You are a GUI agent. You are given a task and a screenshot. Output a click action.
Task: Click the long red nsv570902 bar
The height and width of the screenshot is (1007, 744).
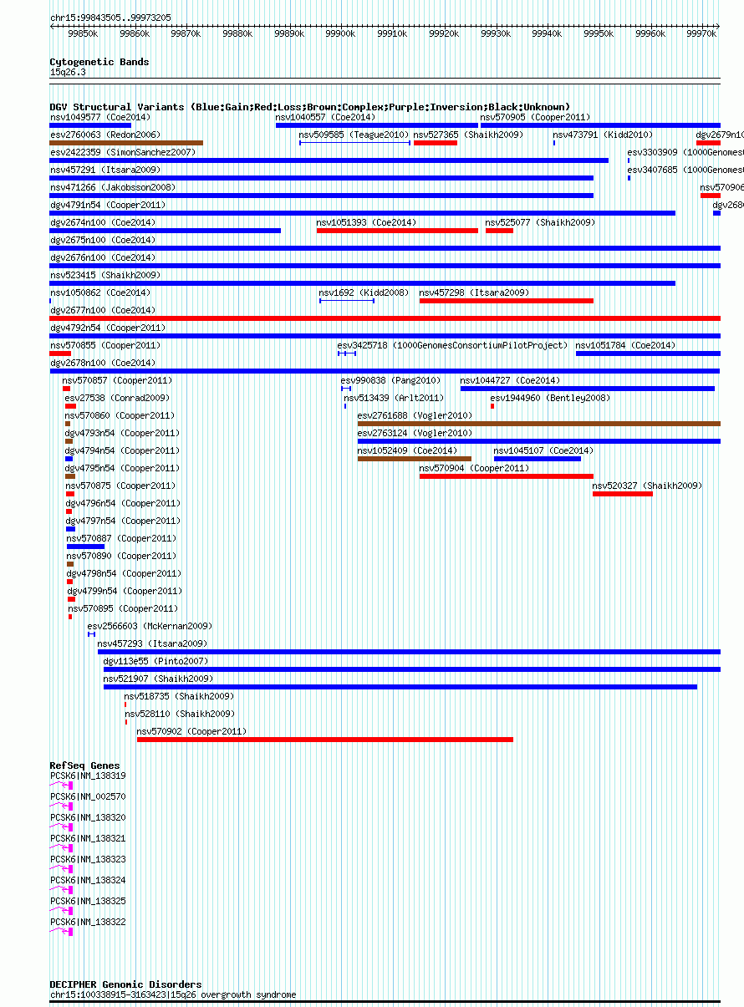tap(325, 740)
